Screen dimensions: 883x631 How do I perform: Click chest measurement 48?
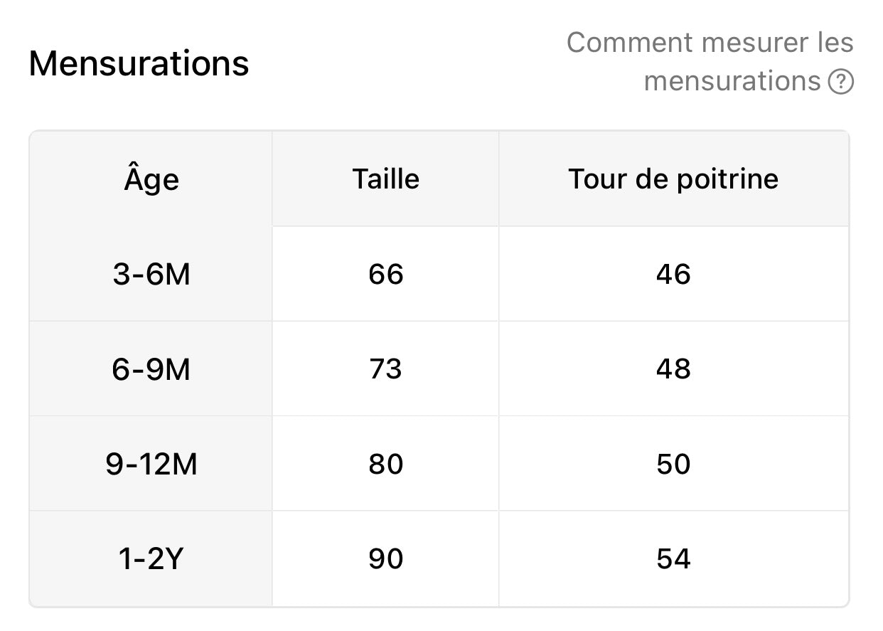tap(673, 368)
